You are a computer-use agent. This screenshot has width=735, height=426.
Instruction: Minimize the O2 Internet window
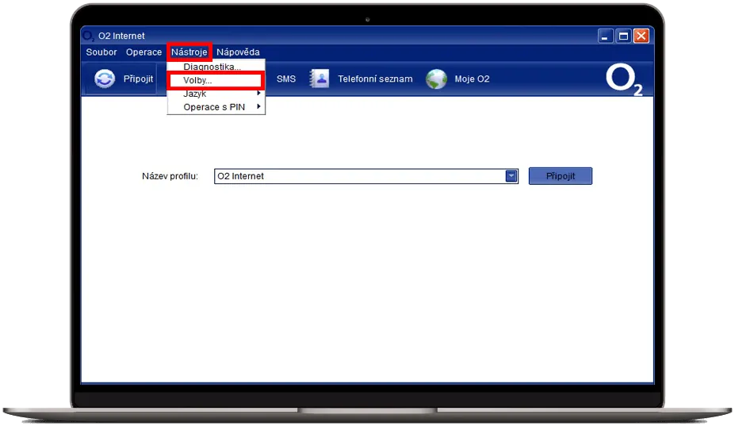(x=606, y=36)
